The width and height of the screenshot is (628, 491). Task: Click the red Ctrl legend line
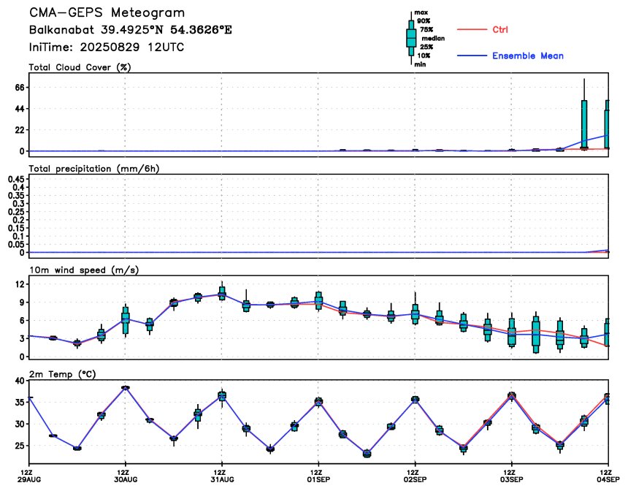pyautogui.click(x=472, y=30)
